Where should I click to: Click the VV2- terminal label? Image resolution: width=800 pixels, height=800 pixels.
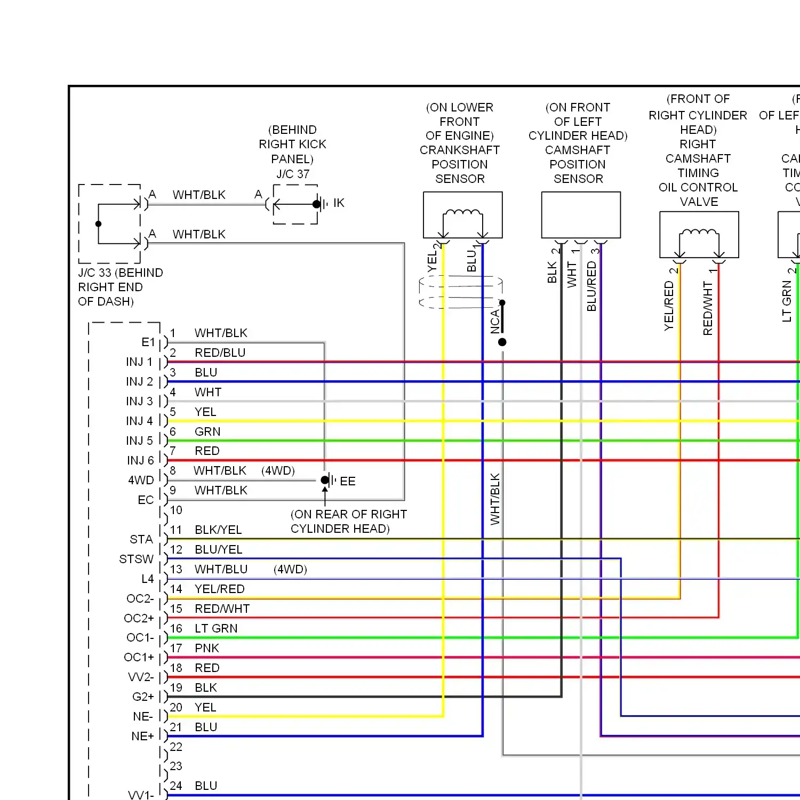click(141, 677)
